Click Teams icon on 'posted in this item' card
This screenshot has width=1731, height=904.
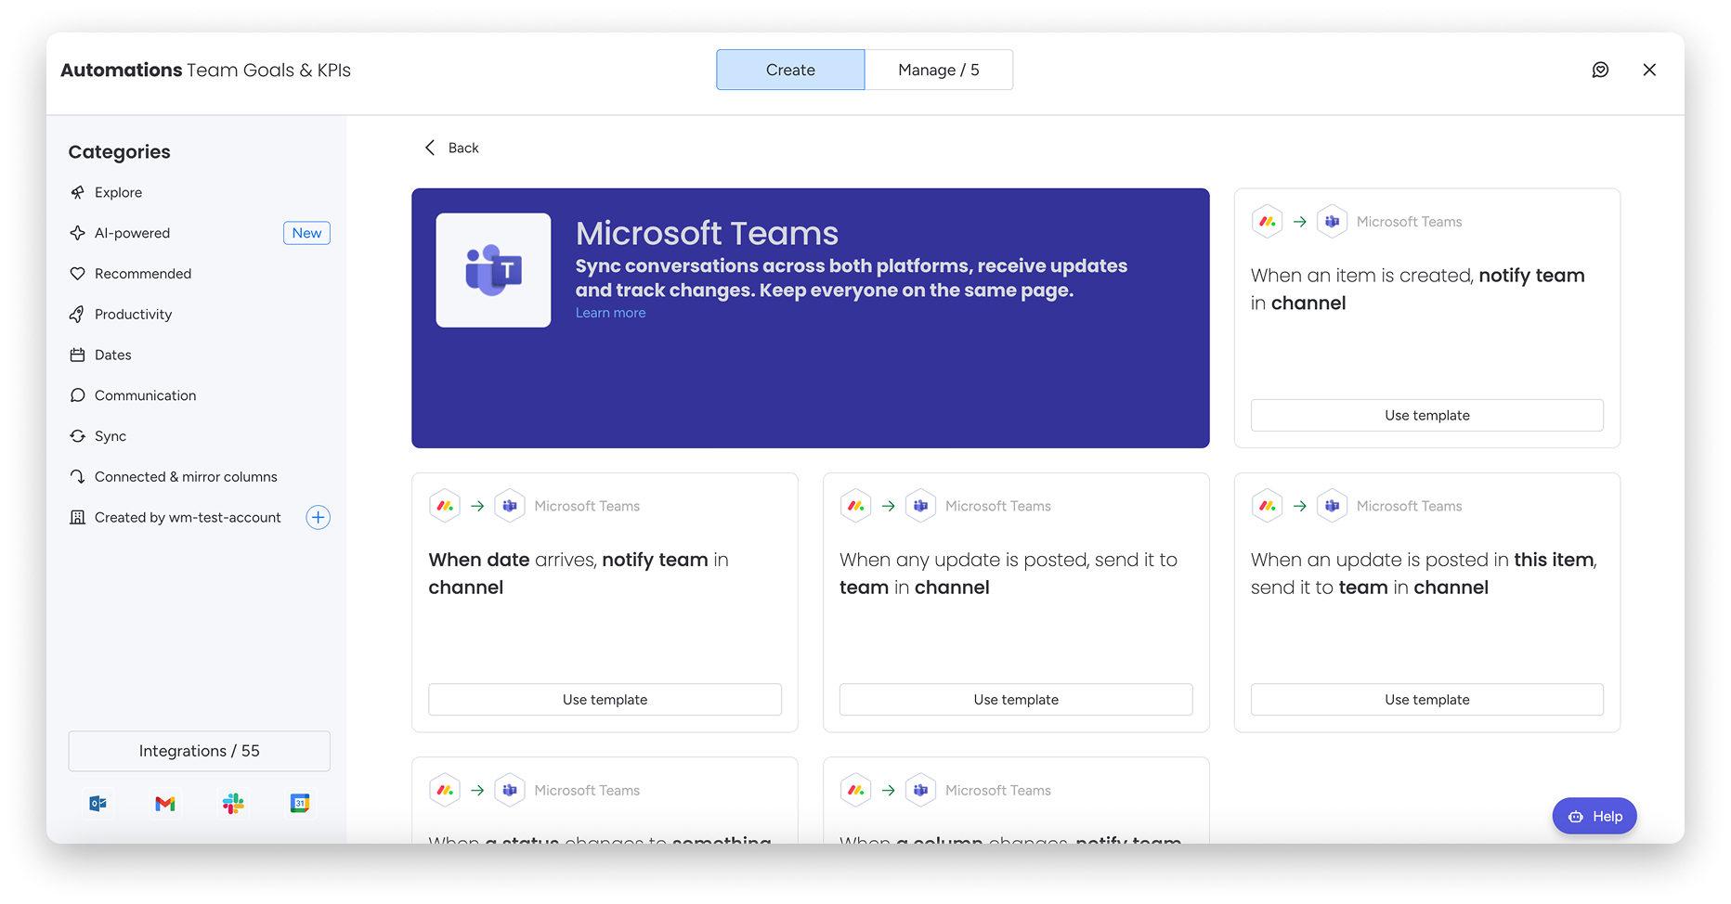click(1332, 506)
